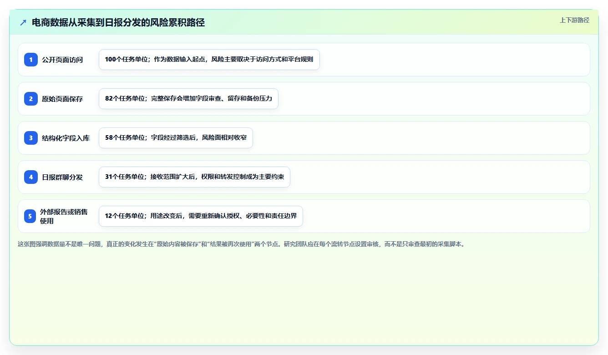Click the 100个任务单位 description box
608x355 pixels.
click(209, 60)
